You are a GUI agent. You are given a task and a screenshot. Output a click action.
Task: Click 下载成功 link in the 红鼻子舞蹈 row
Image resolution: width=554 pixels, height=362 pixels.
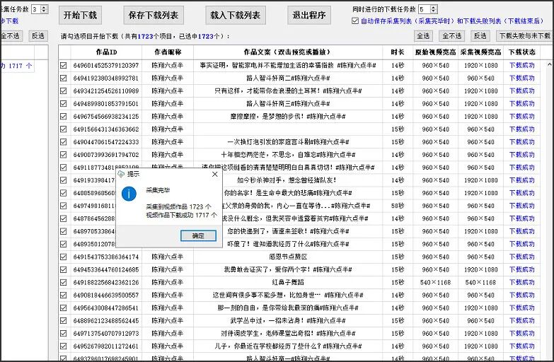522,282
